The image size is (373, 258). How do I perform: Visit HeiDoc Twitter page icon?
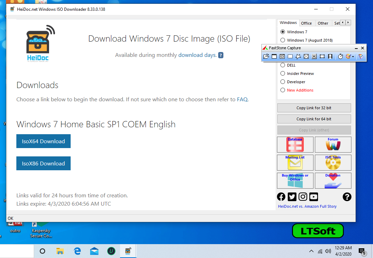point(292,197)
